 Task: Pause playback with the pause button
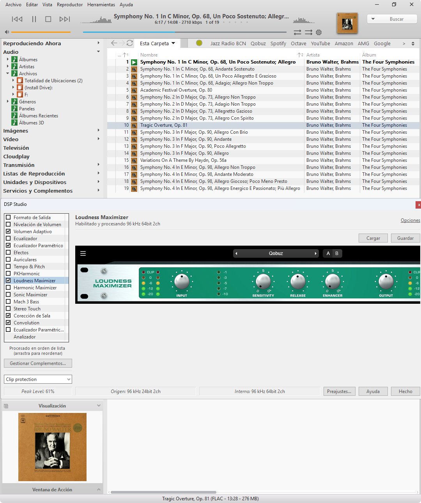(34, 19)
